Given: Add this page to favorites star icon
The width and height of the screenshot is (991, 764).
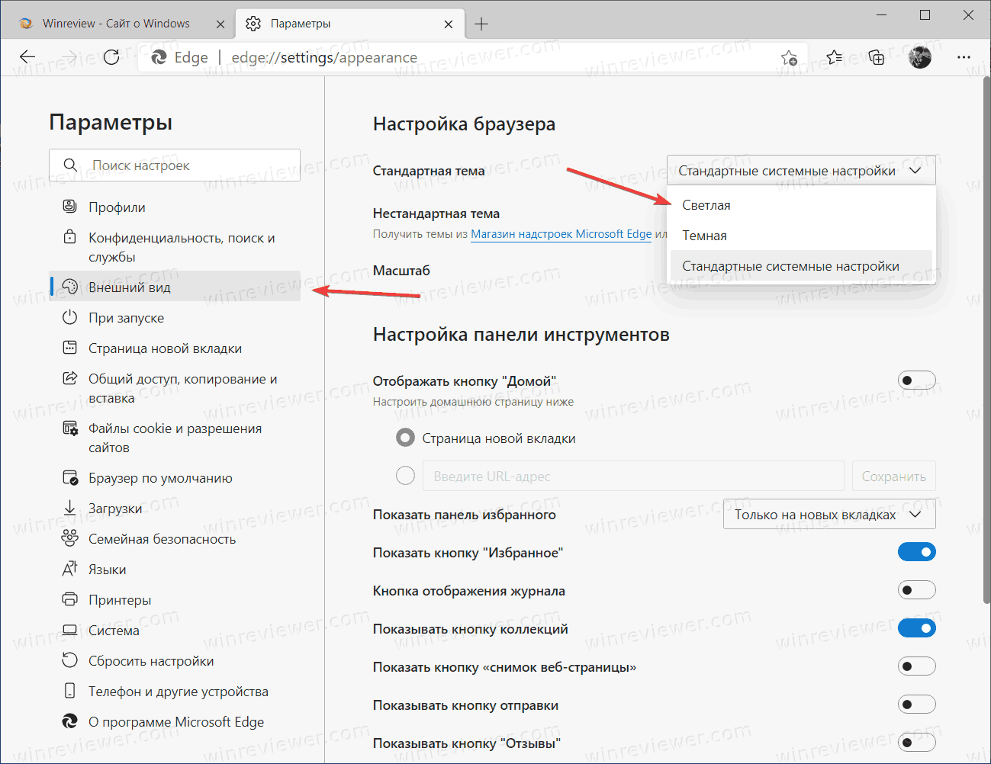Looking at the screenshot, I should (789, 58).
